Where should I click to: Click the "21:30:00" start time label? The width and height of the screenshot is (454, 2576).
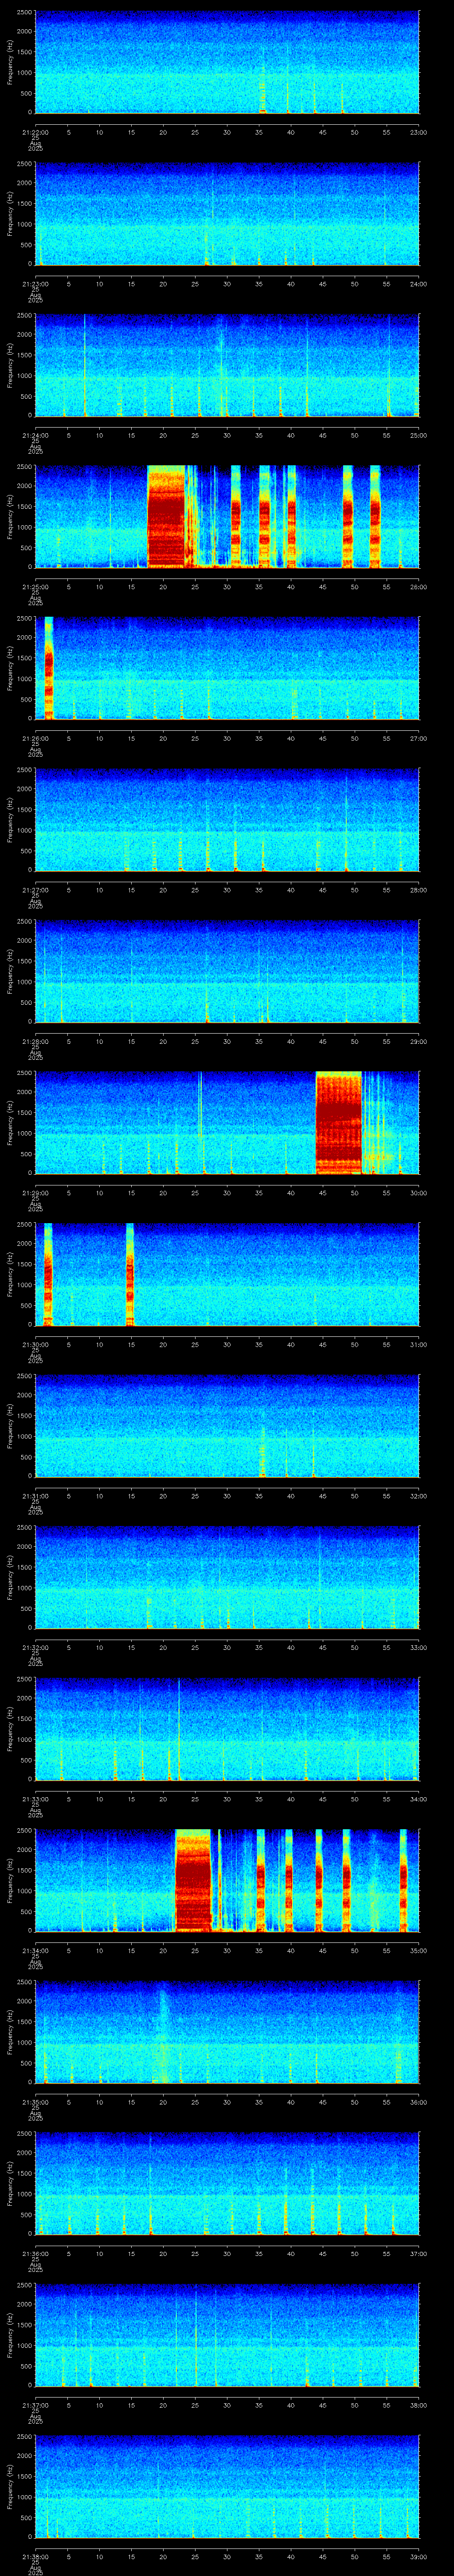point(35,1344)
